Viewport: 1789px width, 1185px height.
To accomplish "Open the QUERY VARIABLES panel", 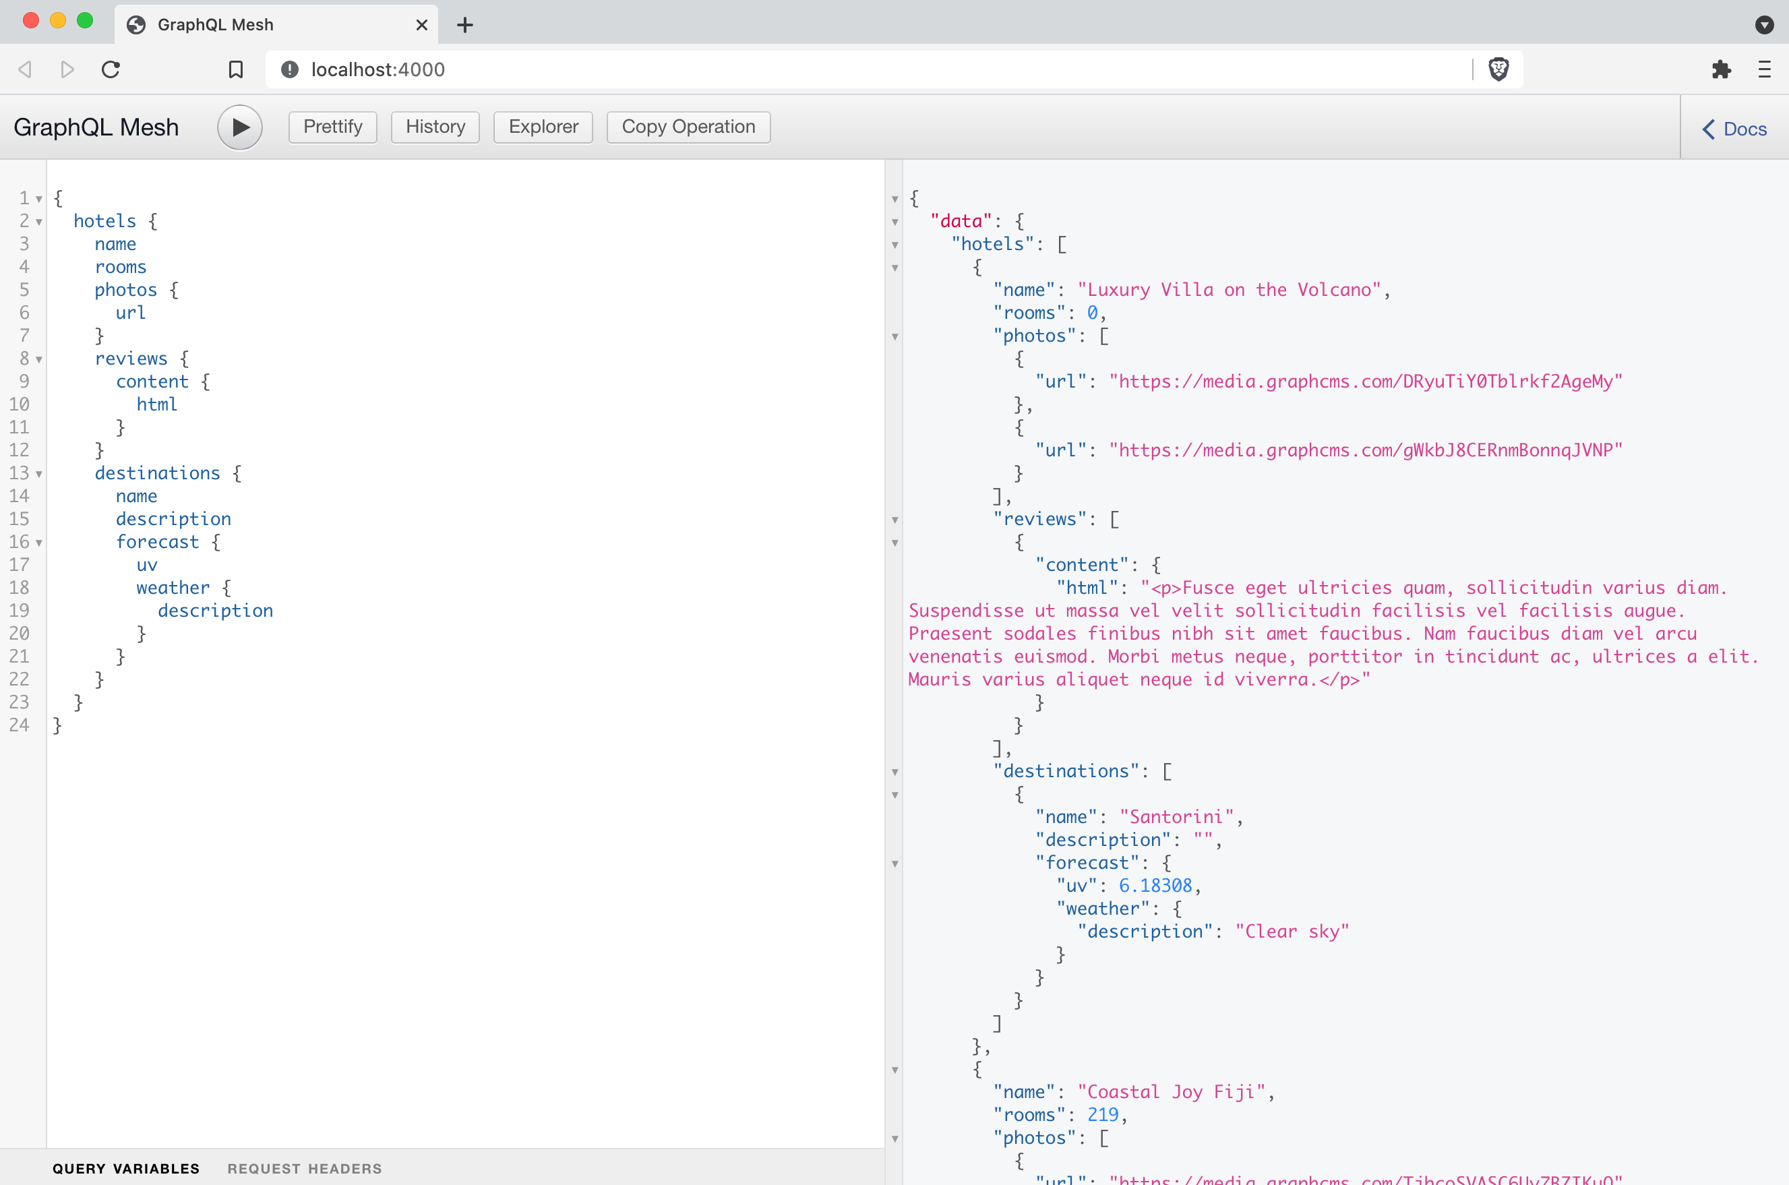I will 125,1167.
